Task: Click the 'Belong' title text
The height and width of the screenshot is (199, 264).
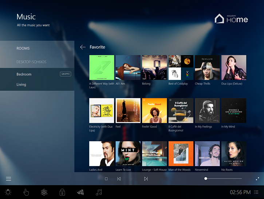Action: [146, 84]
